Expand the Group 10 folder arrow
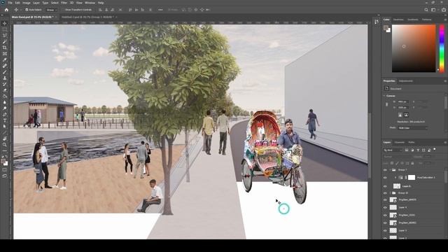This screenshot has width=448, height=252. [390, 193]
